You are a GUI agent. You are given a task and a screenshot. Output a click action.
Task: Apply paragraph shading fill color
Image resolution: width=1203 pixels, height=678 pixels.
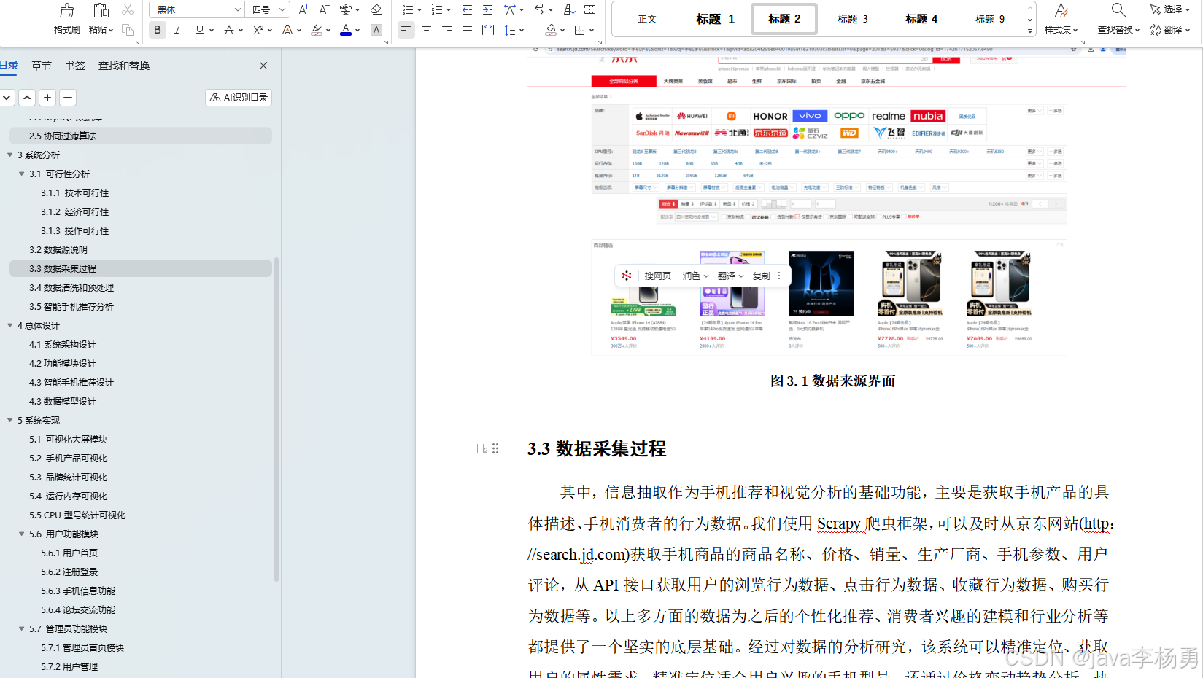pyautogui.click(x=551, y=30)
